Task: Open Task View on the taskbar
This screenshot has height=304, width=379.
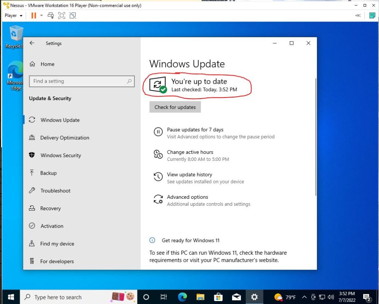Action: click(164, 297)
